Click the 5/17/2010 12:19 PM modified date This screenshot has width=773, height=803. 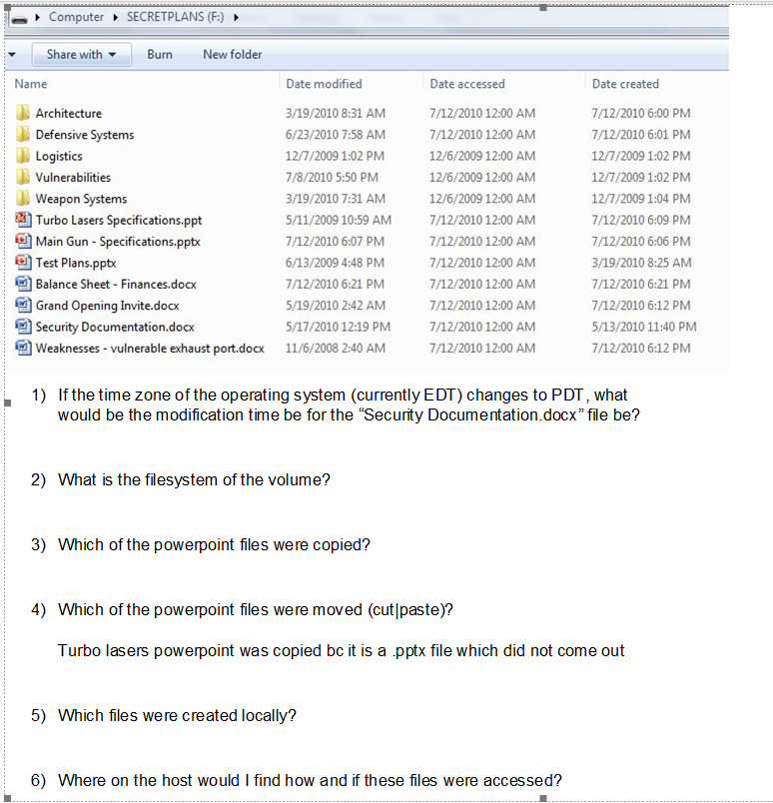pos(338,327)
